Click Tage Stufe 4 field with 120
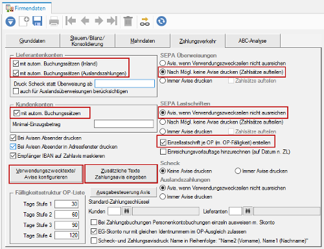 (x=67, y=235)
